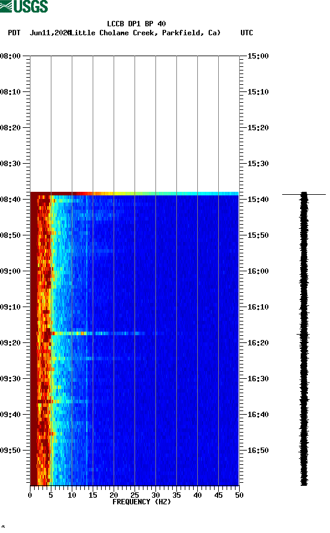
Task: Click the 16:30 UTC time label
Action: [x=258, y=379]
